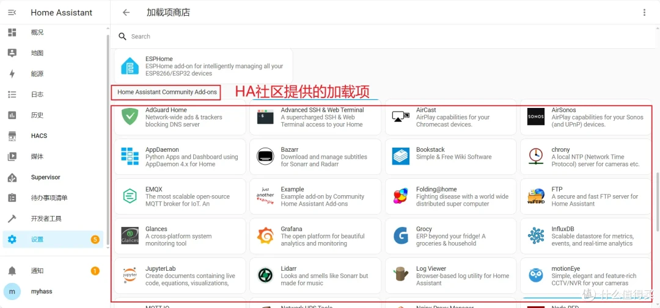Click 'Looks and smells like Sonarr but' text

(x=324, y=276)
